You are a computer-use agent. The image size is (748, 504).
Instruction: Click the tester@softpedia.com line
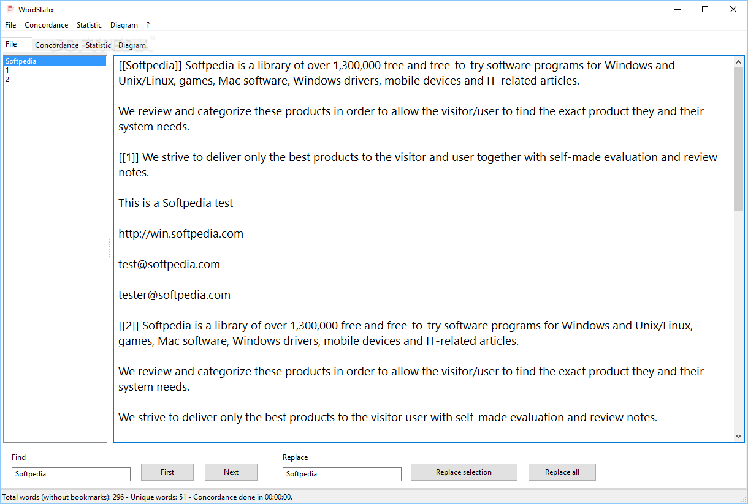pos(174,295)
